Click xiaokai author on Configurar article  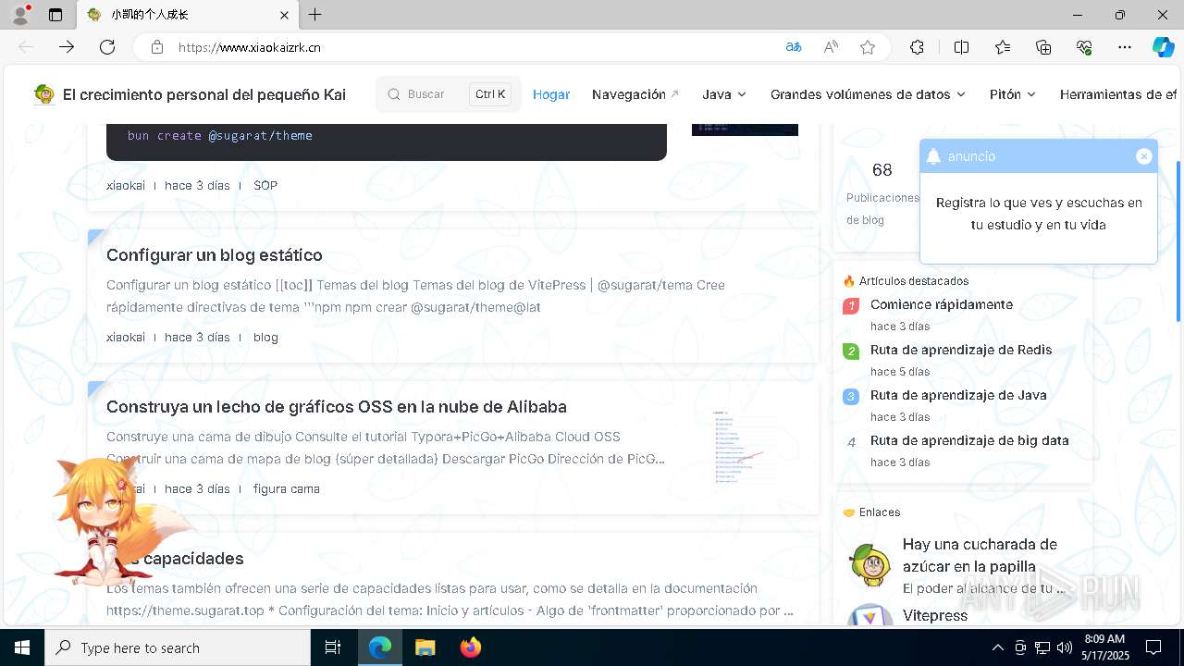tap(126, 337)
